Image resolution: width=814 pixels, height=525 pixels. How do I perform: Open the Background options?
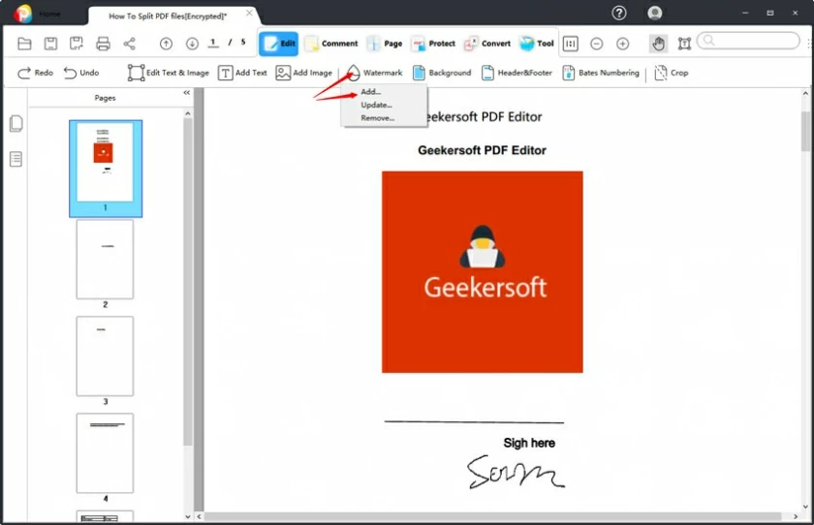click(x=442, y=73)
